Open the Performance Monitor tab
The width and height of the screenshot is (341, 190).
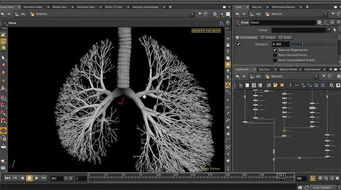(x=282, y=7)
